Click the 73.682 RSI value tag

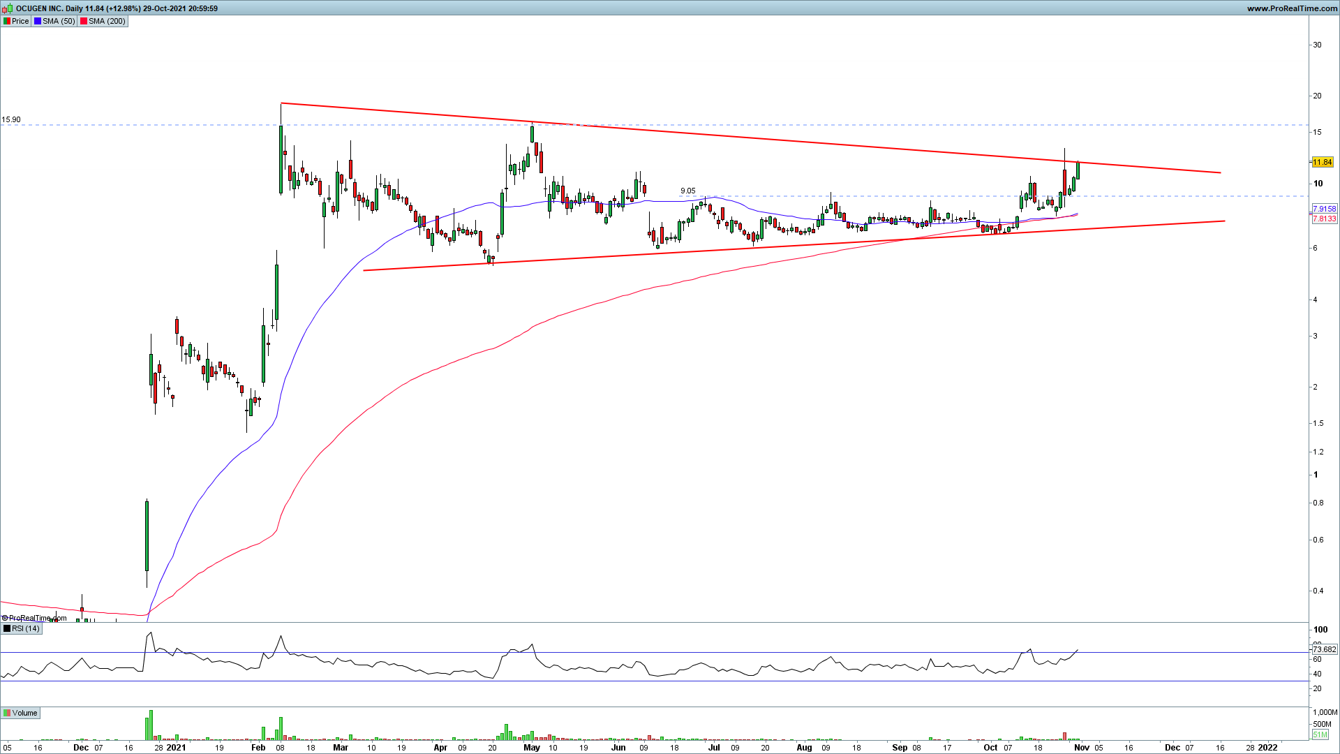pos(1324,649)
